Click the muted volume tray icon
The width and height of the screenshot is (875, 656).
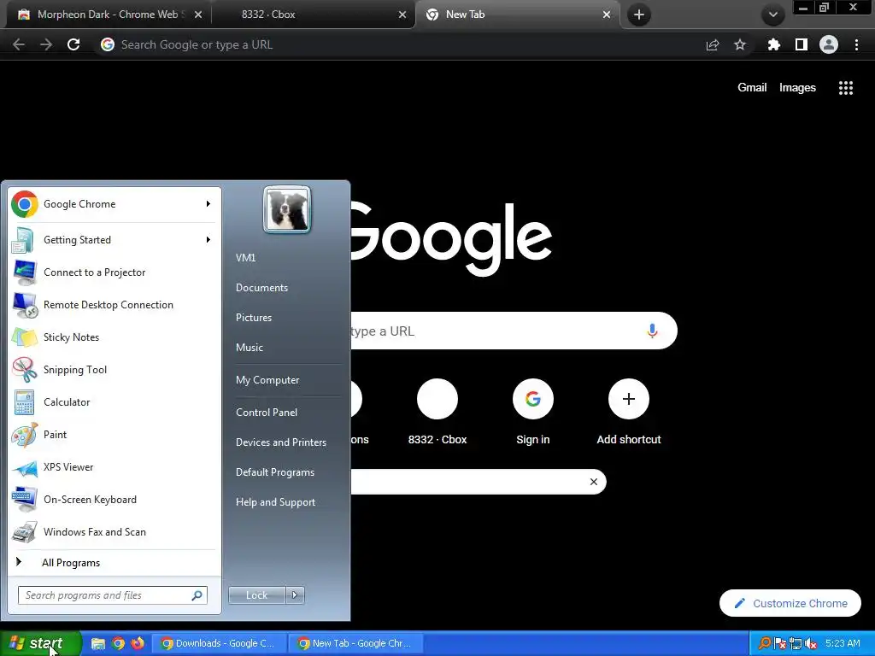point(812,644)
